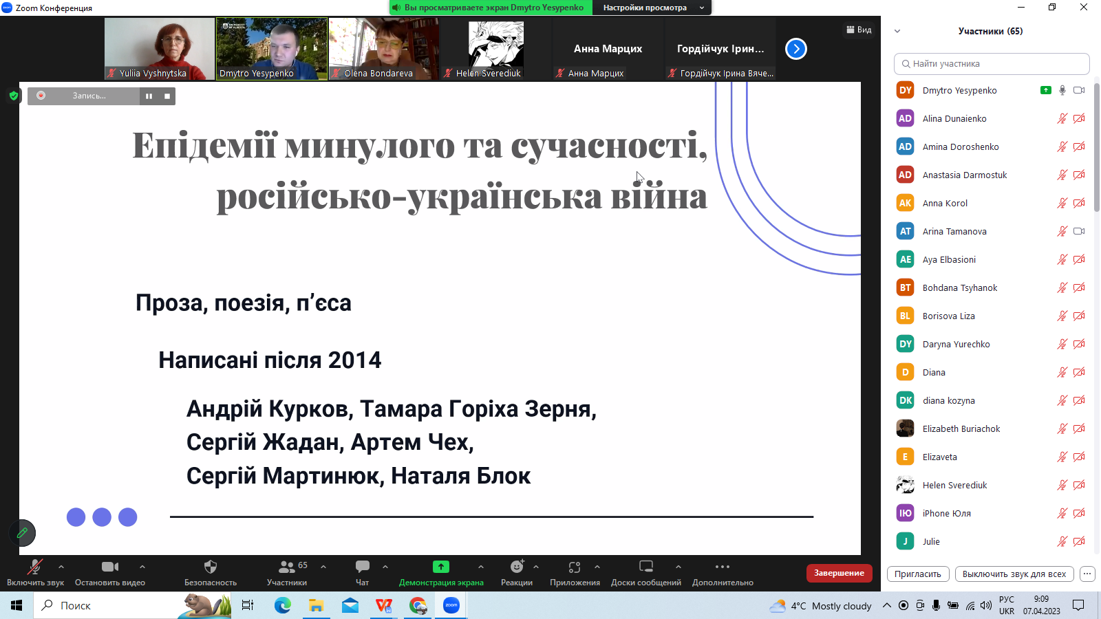Stop video with the camera button
1101x619 pixels.
point(110,567)
